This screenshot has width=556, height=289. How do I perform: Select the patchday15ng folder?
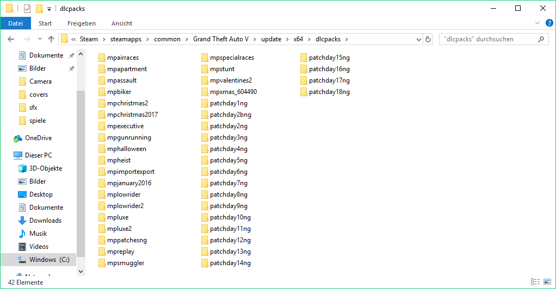[x=329, y=58]
